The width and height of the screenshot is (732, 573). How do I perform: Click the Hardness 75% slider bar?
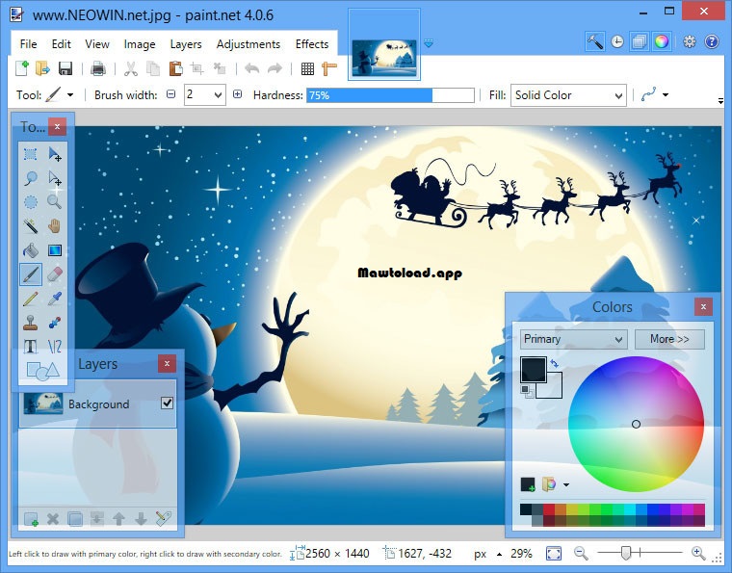390,95
